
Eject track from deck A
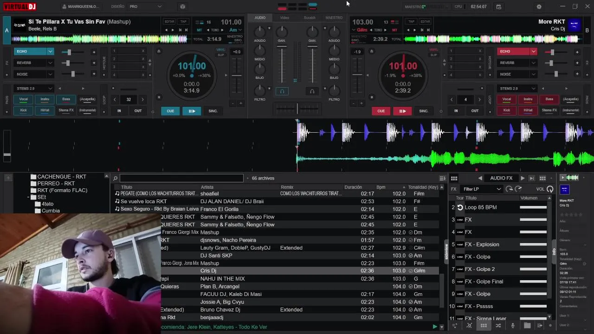(159, 51)
